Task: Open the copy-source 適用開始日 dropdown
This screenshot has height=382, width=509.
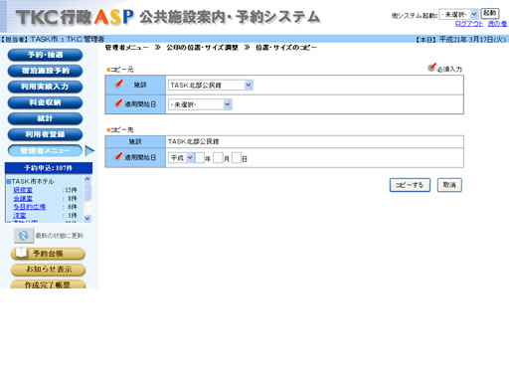Action: coord(200,104)
